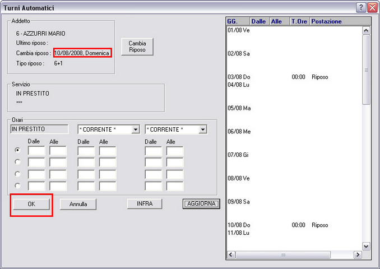Image resolution: width=380 pixels, height=269 pixels.
Task: Click the 00:00 value in 03/08 row
Action: 299,77
